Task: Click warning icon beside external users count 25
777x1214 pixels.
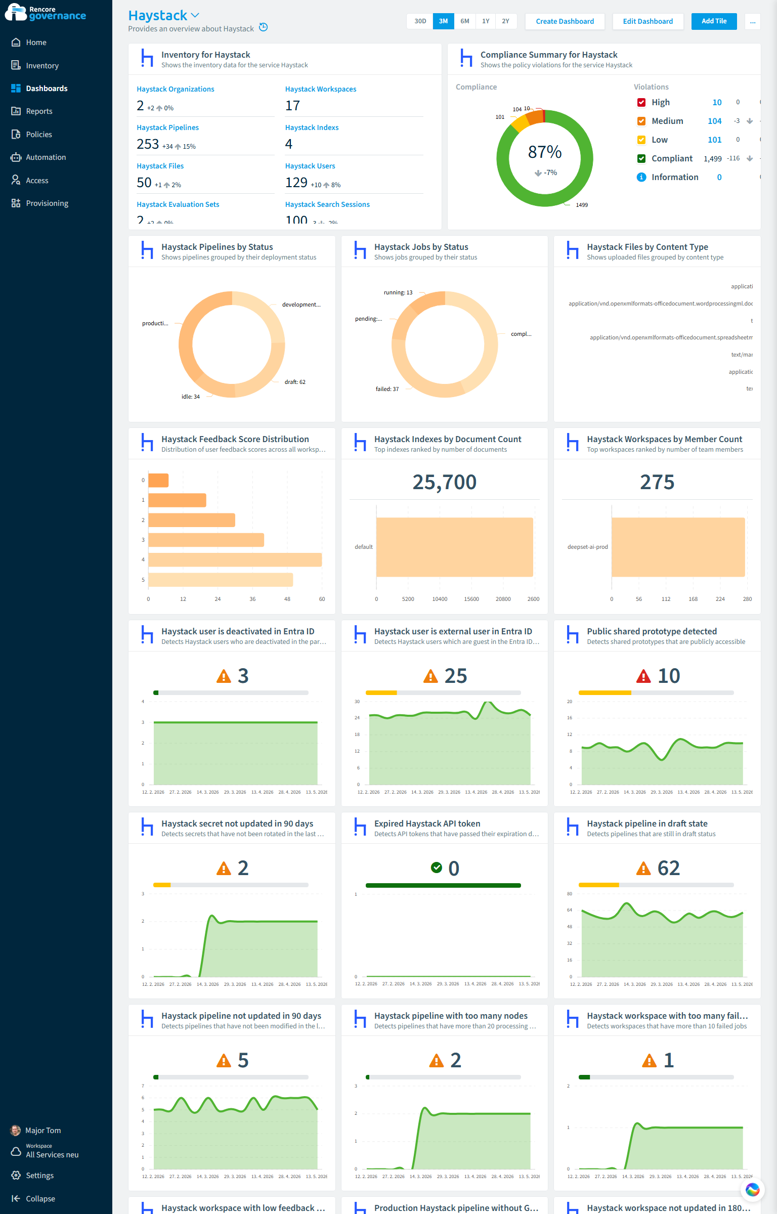Action: tap(430, 676)
